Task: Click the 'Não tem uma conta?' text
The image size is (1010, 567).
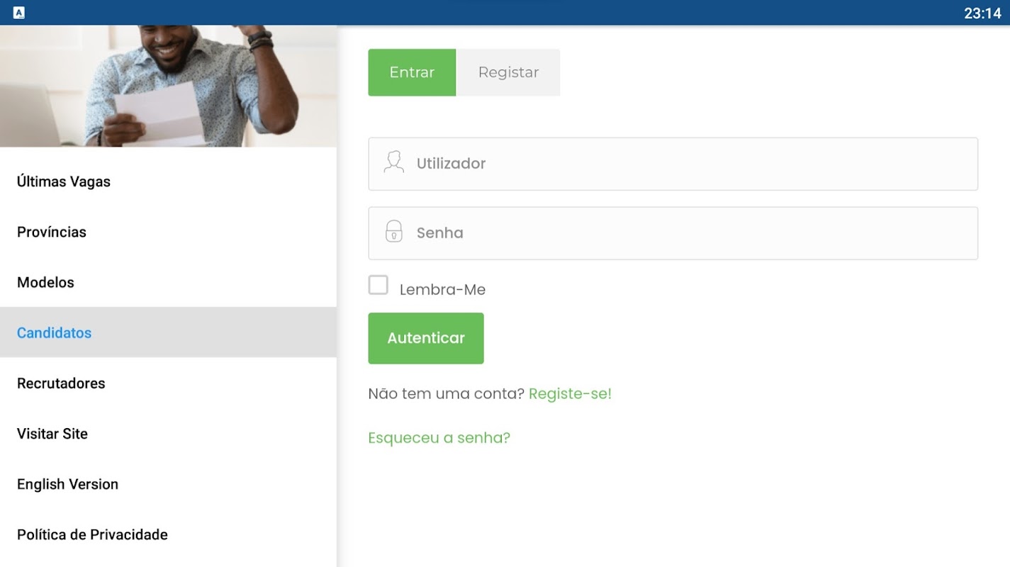Action: (446, 393)
